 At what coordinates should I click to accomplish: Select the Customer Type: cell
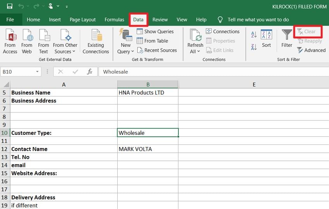click(x=64, y=133)
